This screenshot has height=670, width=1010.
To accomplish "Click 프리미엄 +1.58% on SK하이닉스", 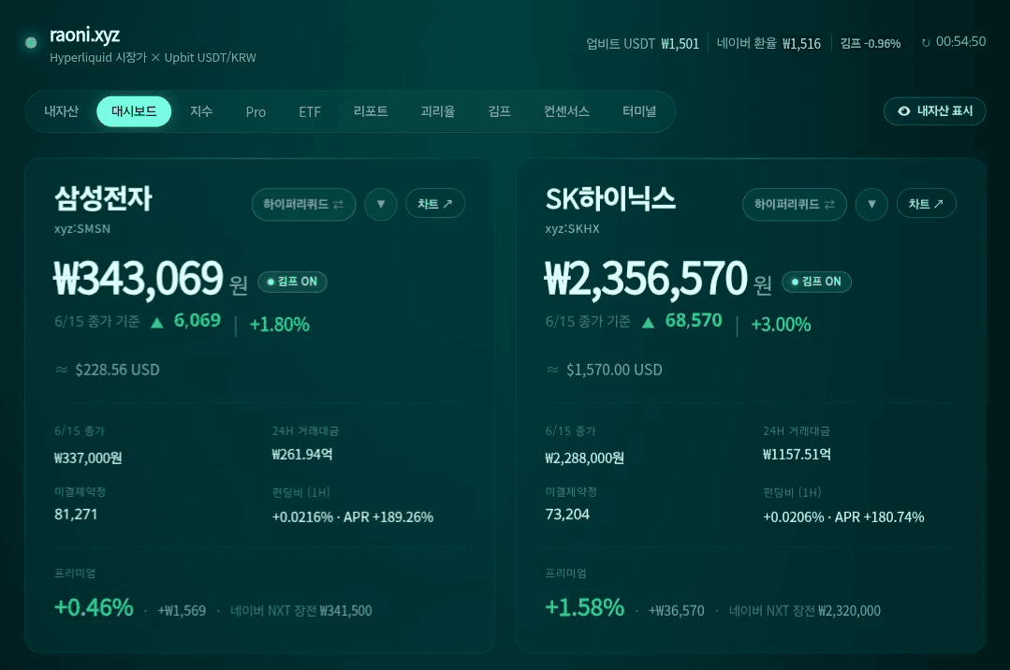I will 585,607.
